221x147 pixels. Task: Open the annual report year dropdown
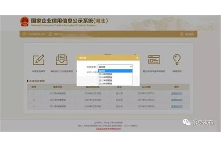point(115,67)
